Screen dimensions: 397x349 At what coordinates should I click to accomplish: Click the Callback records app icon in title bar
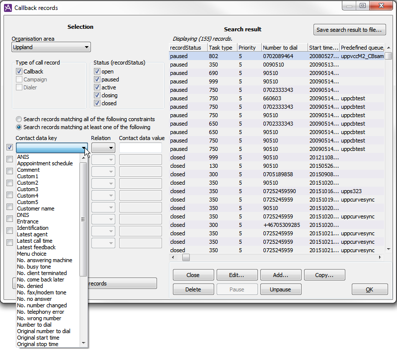7,8
